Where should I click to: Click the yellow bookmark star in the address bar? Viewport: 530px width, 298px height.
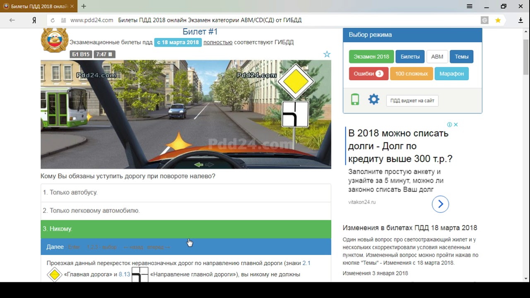coord(498,20)
